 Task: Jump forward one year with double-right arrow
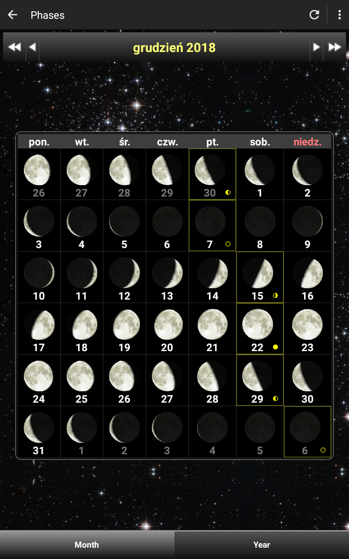335,47
